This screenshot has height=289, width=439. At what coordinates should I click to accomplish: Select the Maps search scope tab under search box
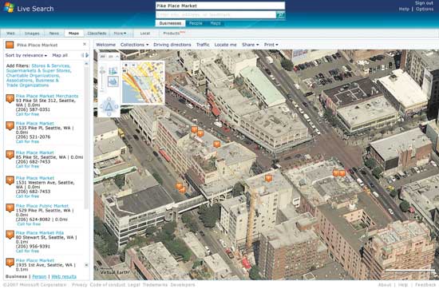(x=216, y=23)
